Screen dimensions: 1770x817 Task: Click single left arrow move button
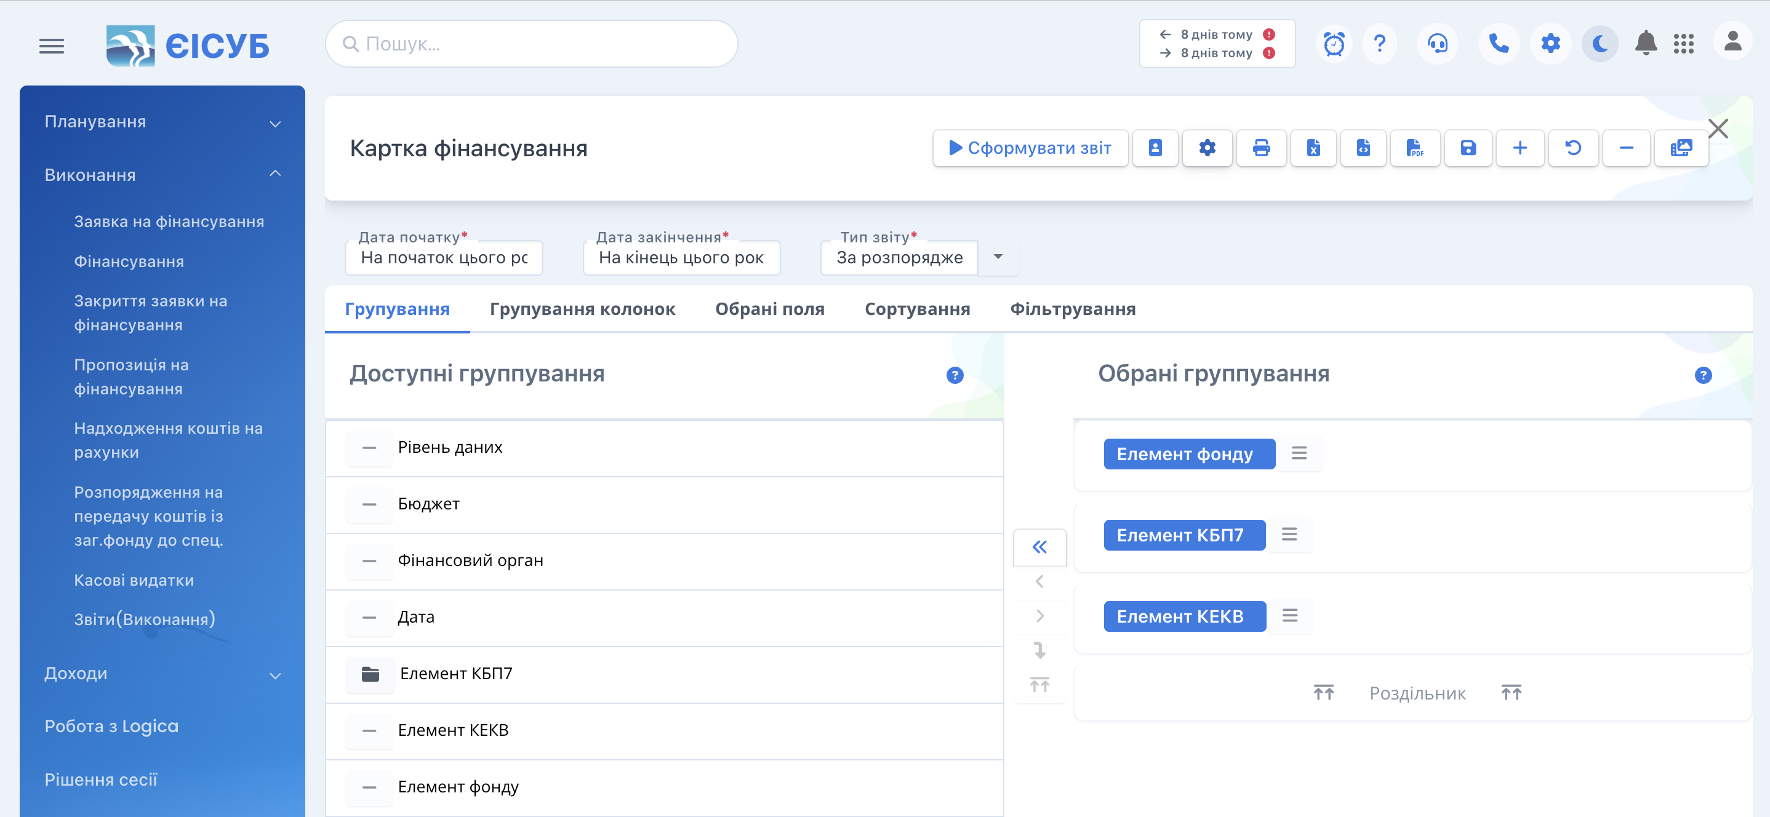click(x=1039, y=582)
